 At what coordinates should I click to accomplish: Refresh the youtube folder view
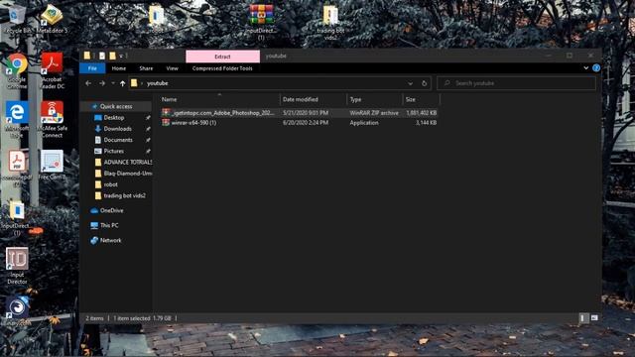pyautogui.click(x=424, y=83)
